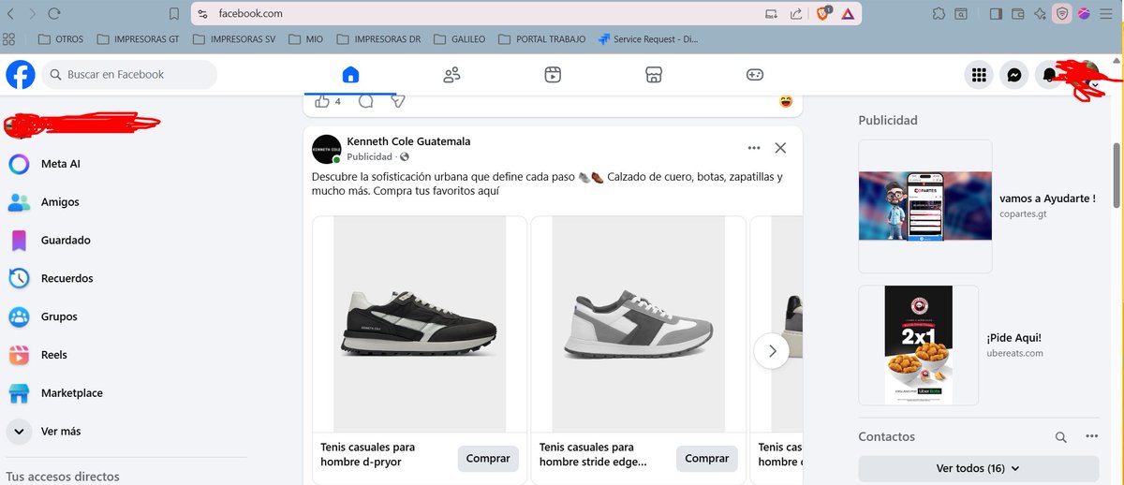Comment on the previous post via the bubble icon
The image size is (1124, 485).
366,101
